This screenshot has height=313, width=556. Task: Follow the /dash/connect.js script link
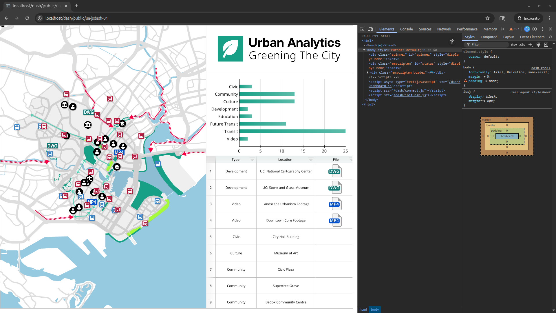tap(408, 90)
